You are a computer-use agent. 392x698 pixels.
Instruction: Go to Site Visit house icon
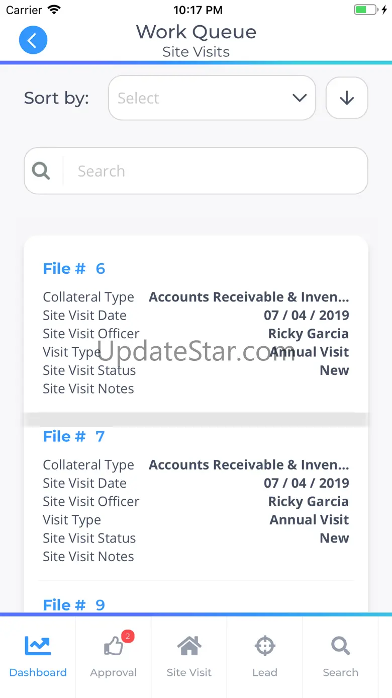tap(189, 646)
